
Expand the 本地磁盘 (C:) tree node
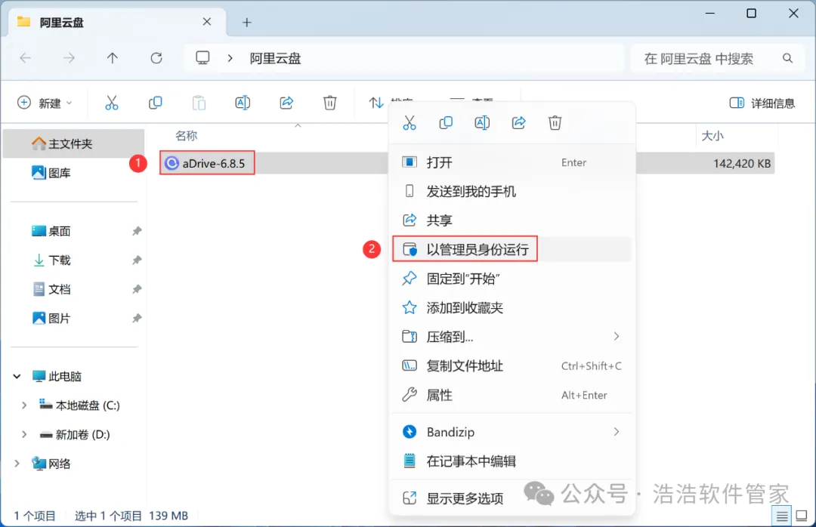point(24,405)
